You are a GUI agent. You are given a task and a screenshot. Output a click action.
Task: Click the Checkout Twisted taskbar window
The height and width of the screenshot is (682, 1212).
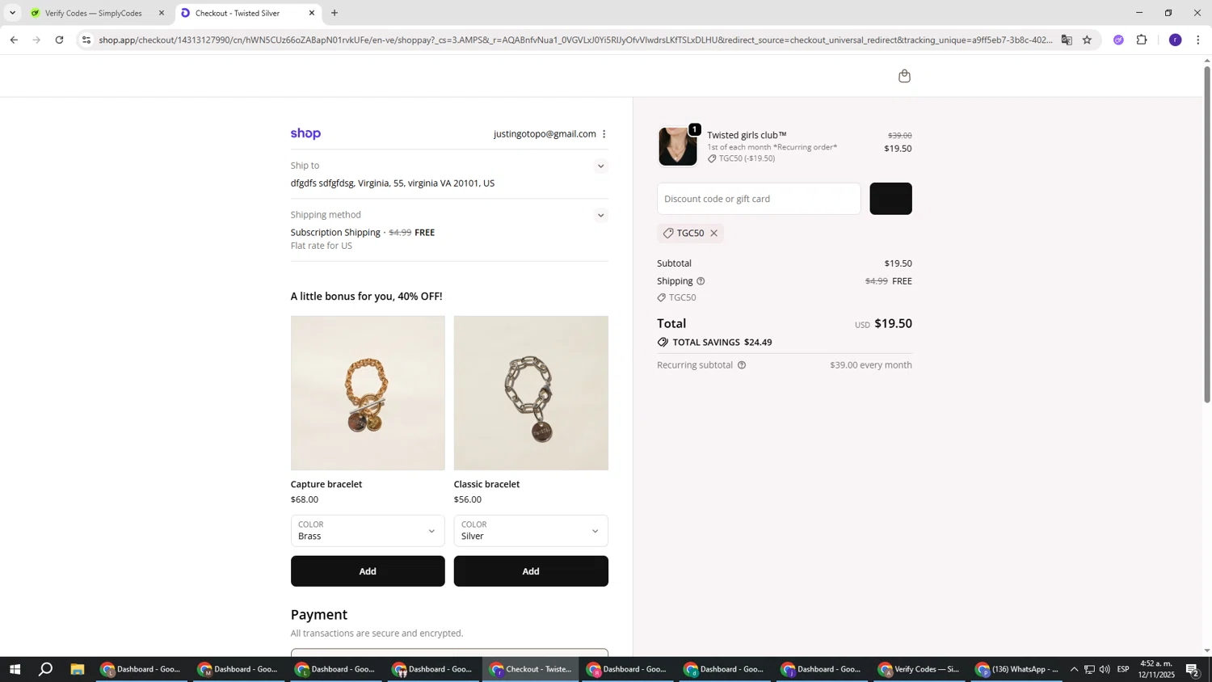(x=531, y=669)
